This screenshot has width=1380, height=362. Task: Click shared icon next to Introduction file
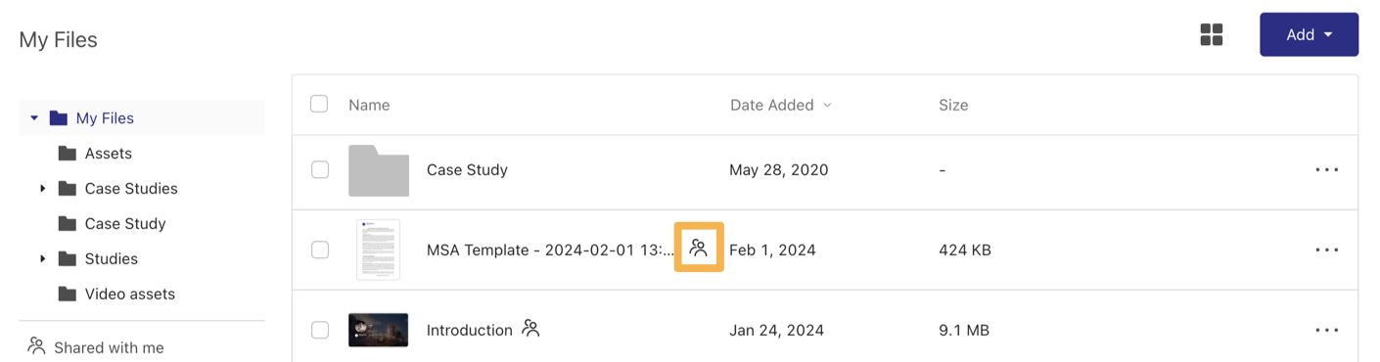coord(530,329)
